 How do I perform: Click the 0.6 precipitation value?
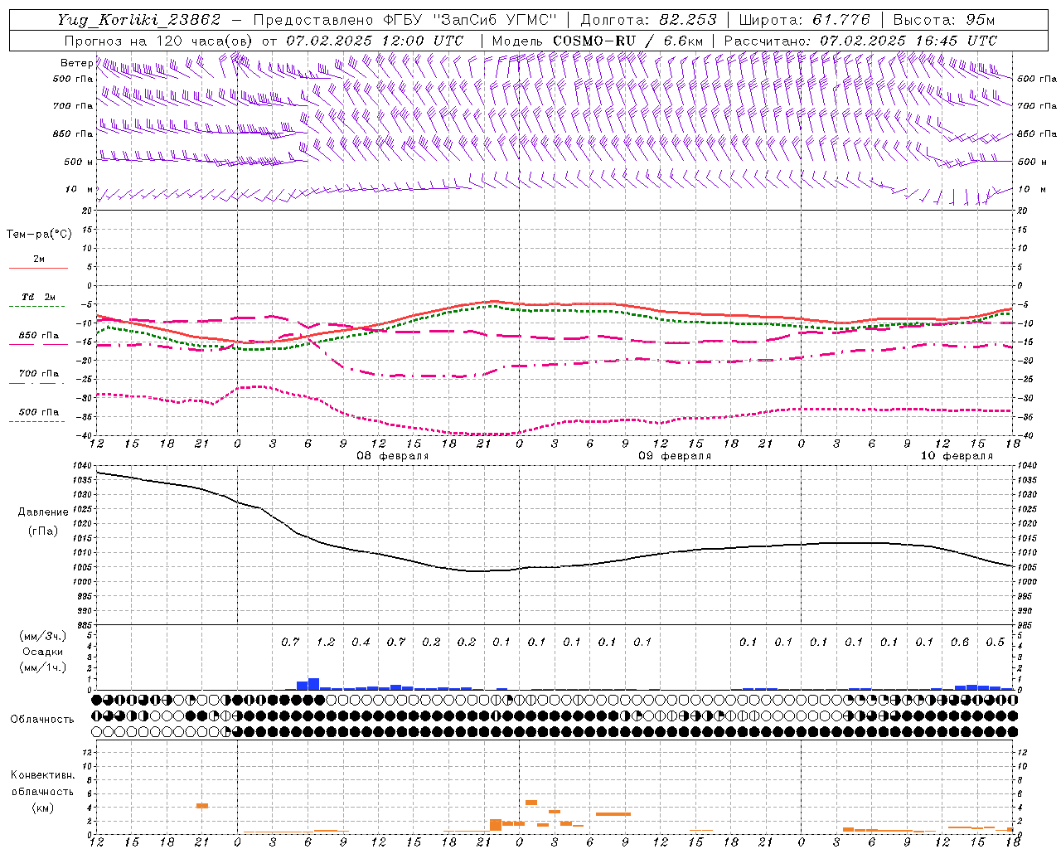[960, 642]
